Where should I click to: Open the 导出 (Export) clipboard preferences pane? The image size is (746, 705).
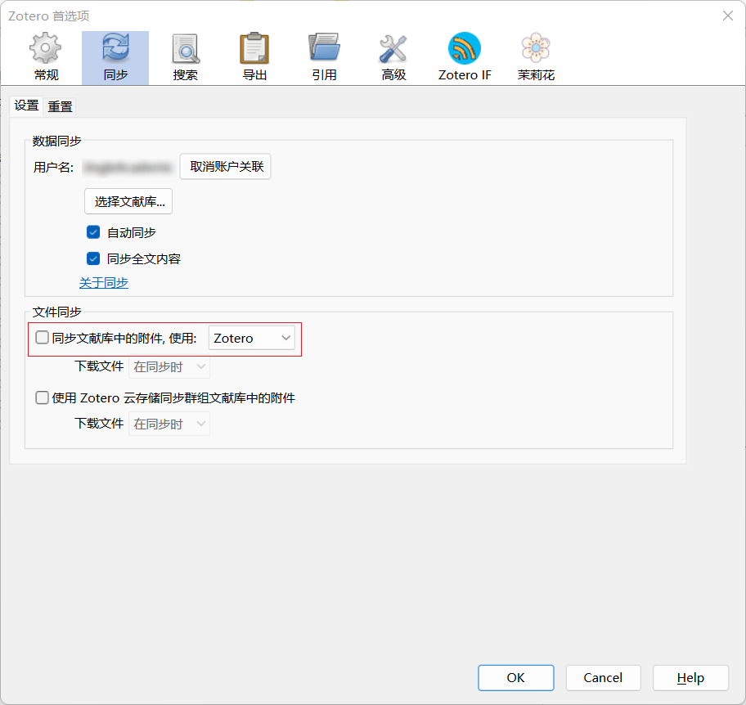click(254, 57)
